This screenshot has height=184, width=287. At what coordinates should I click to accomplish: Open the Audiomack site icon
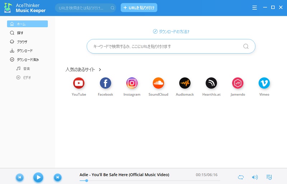[x=185, y=83]
